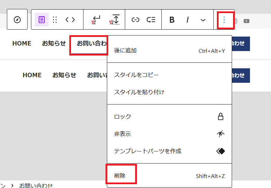Image resolution: width=271 pixels, height=188 pixels.
Task: Open the three-dot options menu
Action: [224, 20]
